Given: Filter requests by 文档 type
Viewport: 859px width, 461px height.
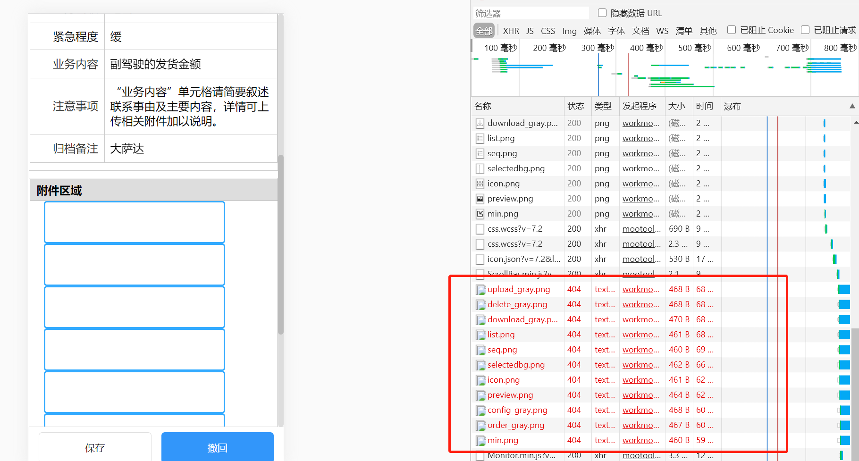Looking at the screenshot, I should 640,31.
